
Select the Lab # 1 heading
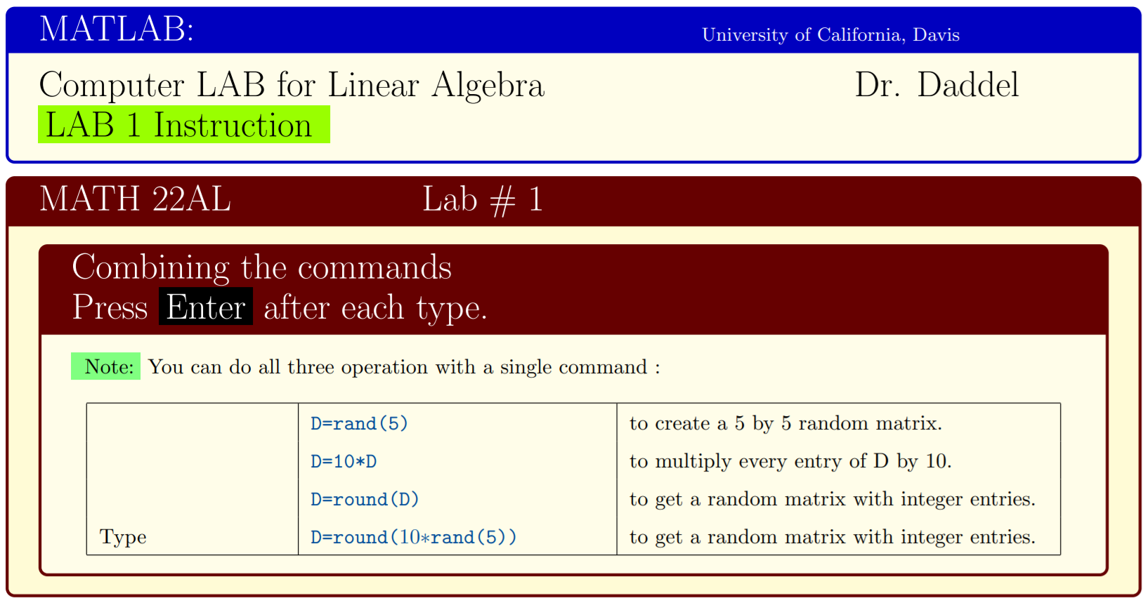(x=482, y=200)
